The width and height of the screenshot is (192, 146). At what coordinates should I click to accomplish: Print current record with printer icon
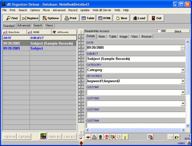[94, 137]
